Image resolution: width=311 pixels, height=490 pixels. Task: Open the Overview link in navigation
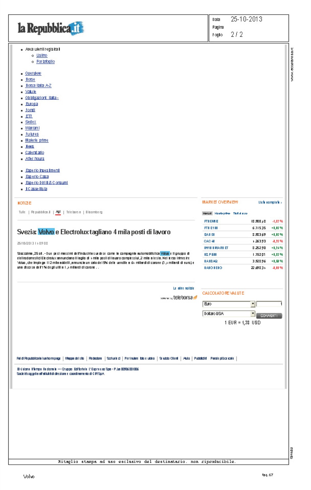(33, 73)
